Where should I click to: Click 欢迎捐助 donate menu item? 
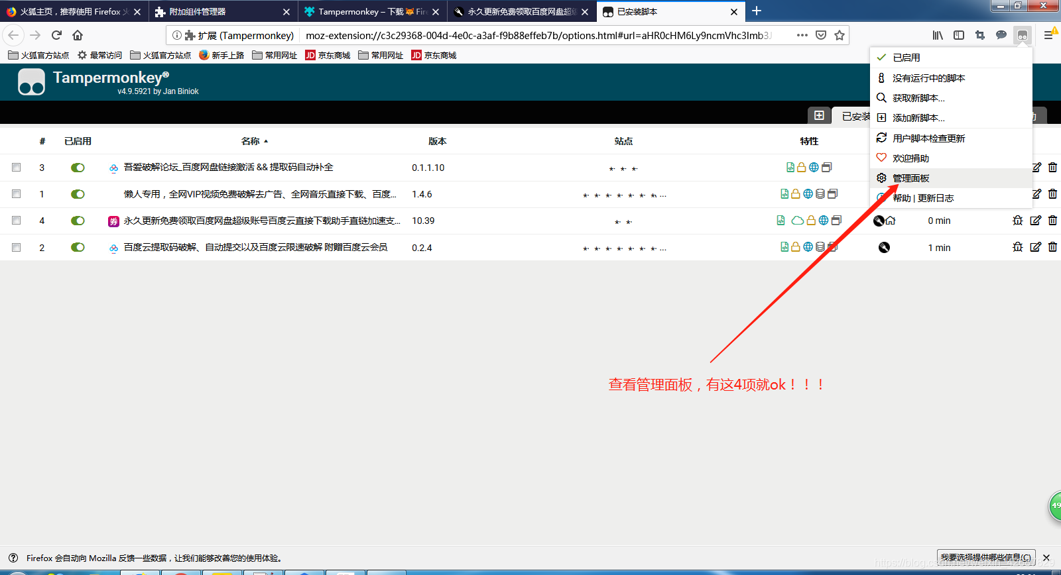pyautogui.click(x=951, y=158)
